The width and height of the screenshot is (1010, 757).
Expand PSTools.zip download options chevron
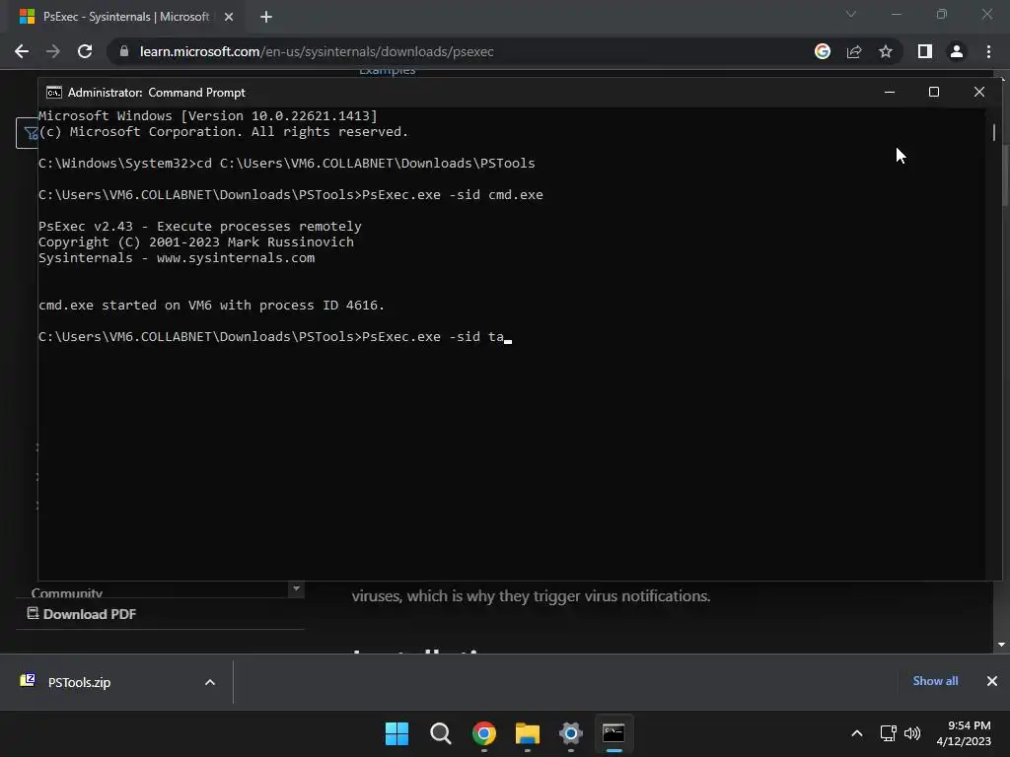point(210,682)
